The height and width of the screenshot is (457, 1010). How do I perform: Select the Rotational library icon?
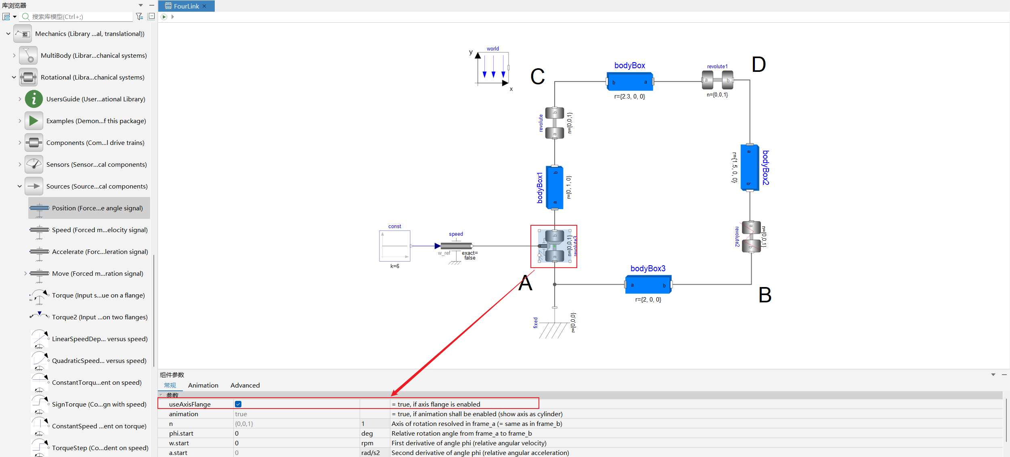28,78
